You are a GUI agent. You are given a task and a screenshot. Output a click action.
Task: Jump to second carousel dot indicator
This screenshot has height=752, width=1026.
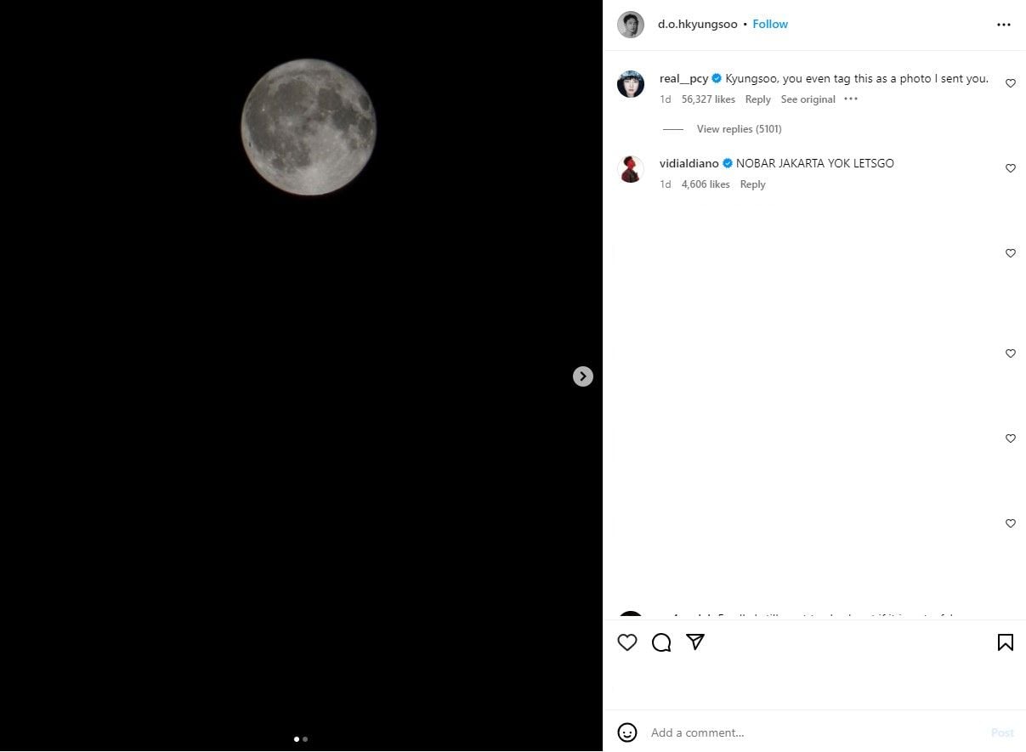point(305,739)
